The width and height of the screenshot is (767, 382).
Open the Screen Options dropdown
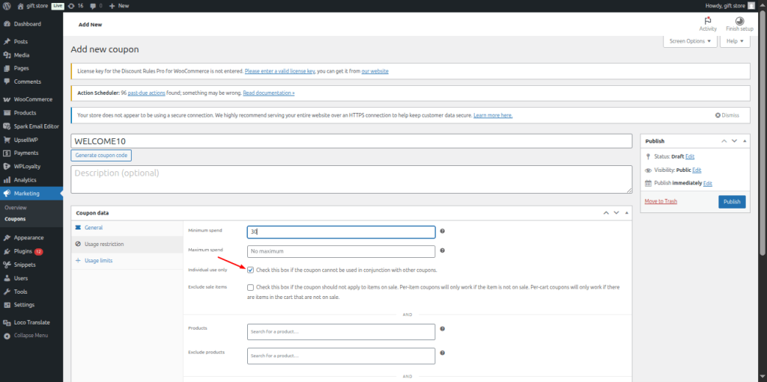pyautogui.click(x=690, y=42)
